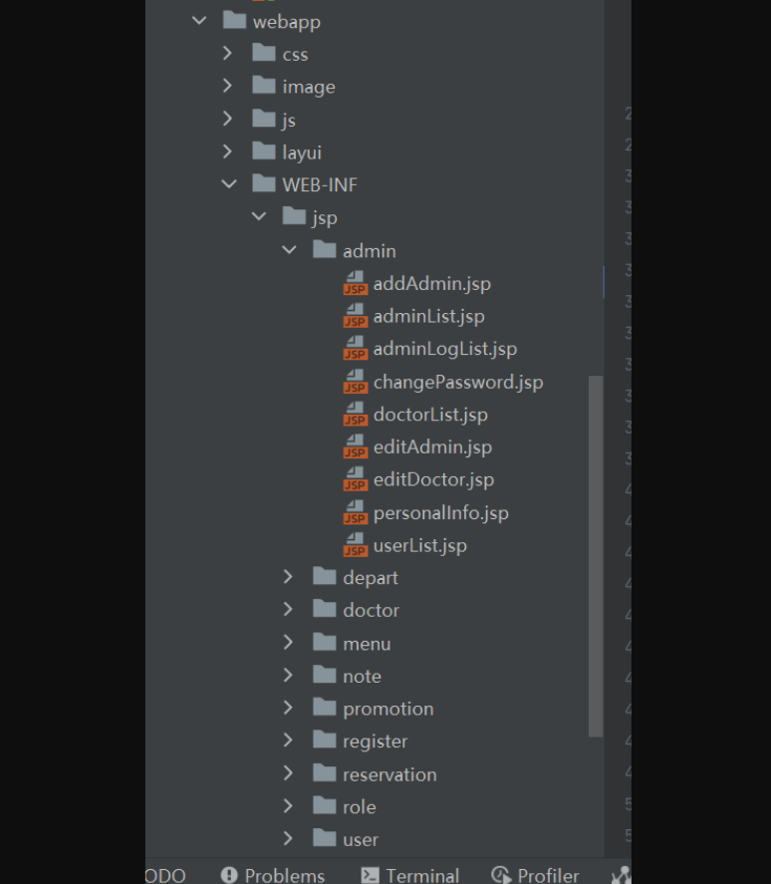771x884 pixels.
Task: Click the Terminal icon in the bottom bar
Action: [370, 875]
